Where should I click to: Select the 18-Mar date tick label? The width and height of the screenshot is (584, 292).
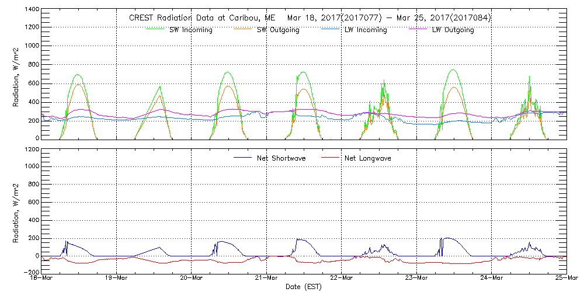click(42, 279)
